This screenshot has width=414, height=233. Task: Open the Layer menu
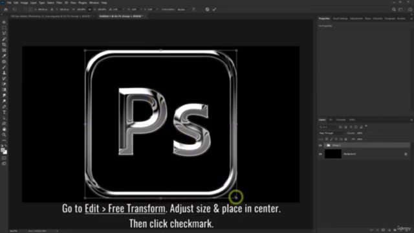coord(33,3)
